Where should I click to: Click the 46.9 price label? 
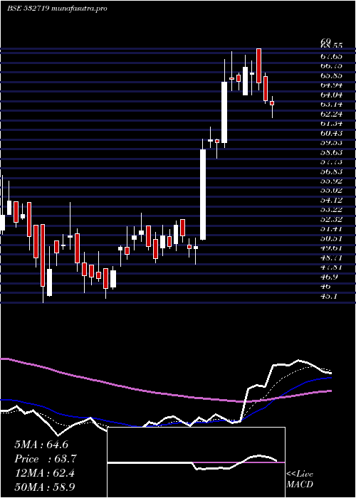click(329, 277)
